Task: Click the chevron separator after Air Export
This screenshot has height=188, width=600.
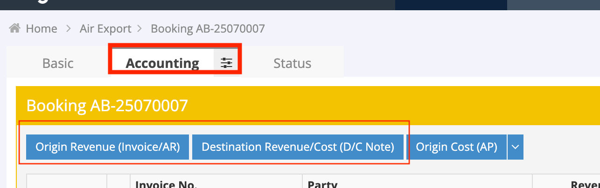Action: 140,29
